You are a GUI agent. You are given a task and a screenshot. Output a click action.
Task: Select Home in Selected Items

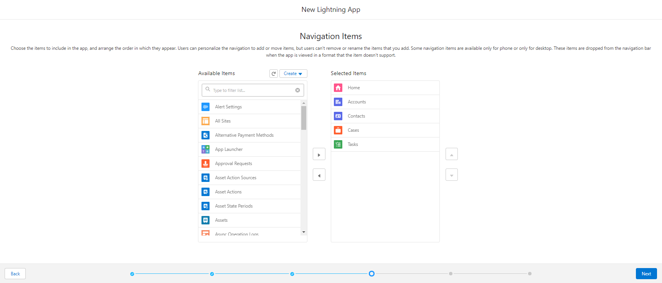click(x=385, y=88)
